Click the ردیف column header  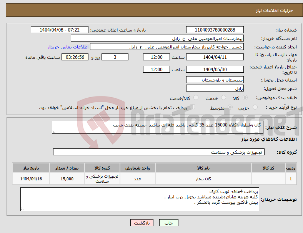tap(290, 168)
